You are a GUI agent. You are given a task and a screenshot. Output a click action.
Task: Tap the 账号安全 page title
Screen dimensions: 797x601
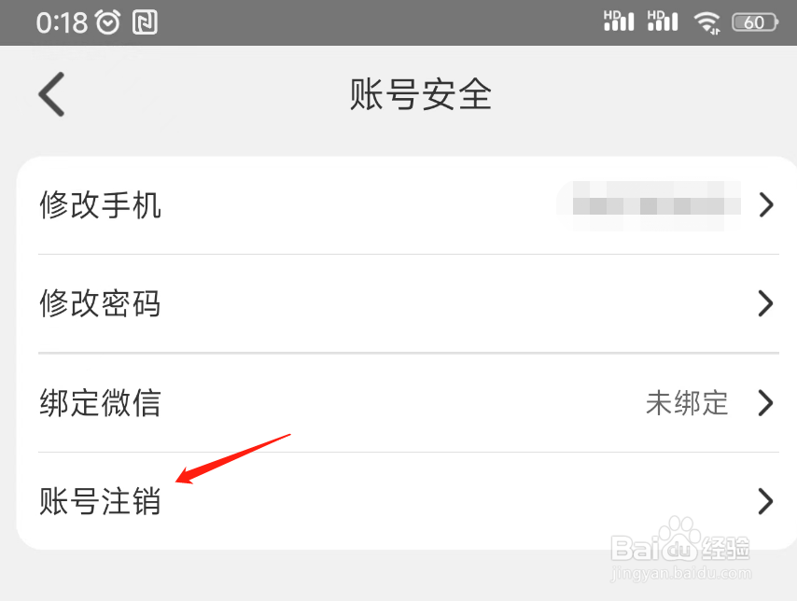tap(420, 94)
